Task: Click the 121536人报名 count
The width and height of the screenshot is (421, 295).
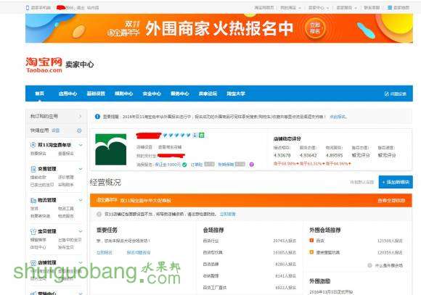Action: [x=390, y=241]
